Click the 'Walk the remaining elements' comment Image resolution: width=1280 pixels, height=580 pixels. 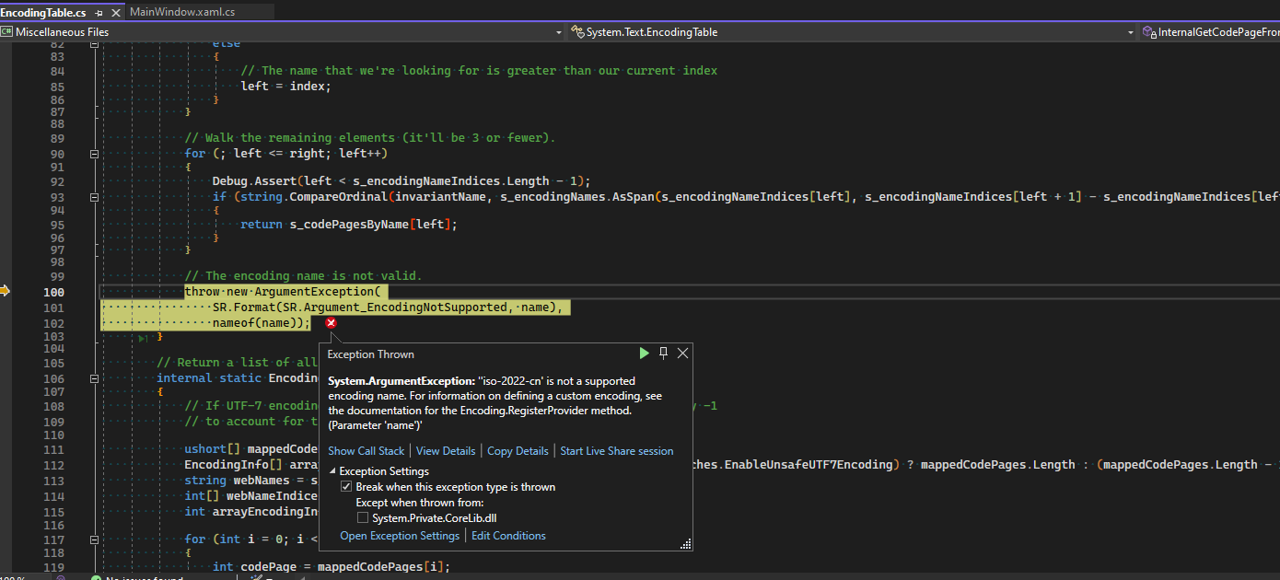(x=369, y=138)
